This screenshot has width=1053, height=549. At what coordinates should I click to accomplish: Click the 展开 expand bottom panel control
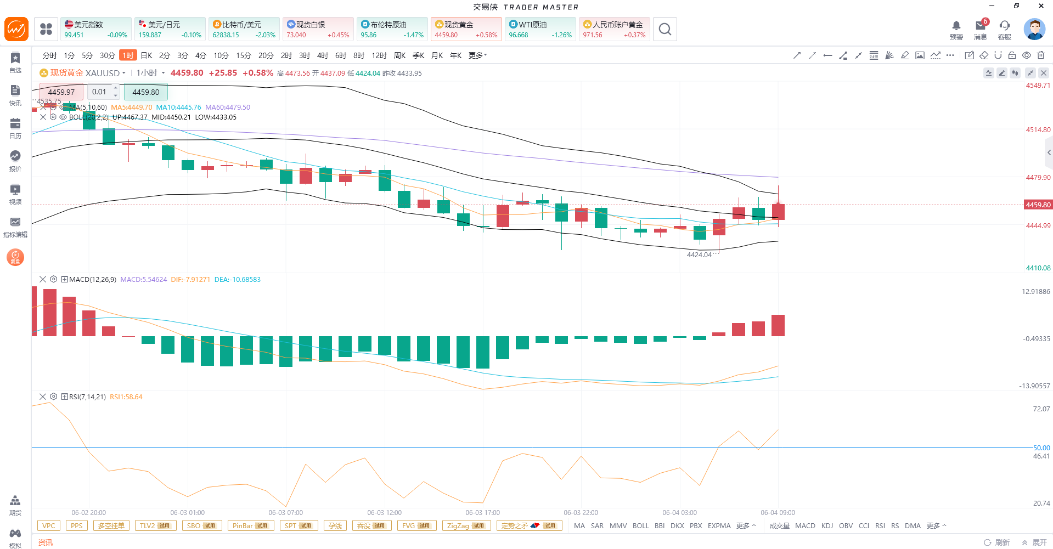pos(1034,542)
